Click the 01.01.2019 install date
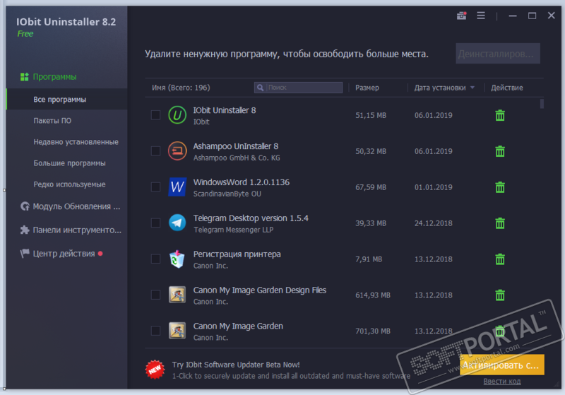Image resolution: width=565 pixels, height=395 pixels. click(x=433, y=187)
